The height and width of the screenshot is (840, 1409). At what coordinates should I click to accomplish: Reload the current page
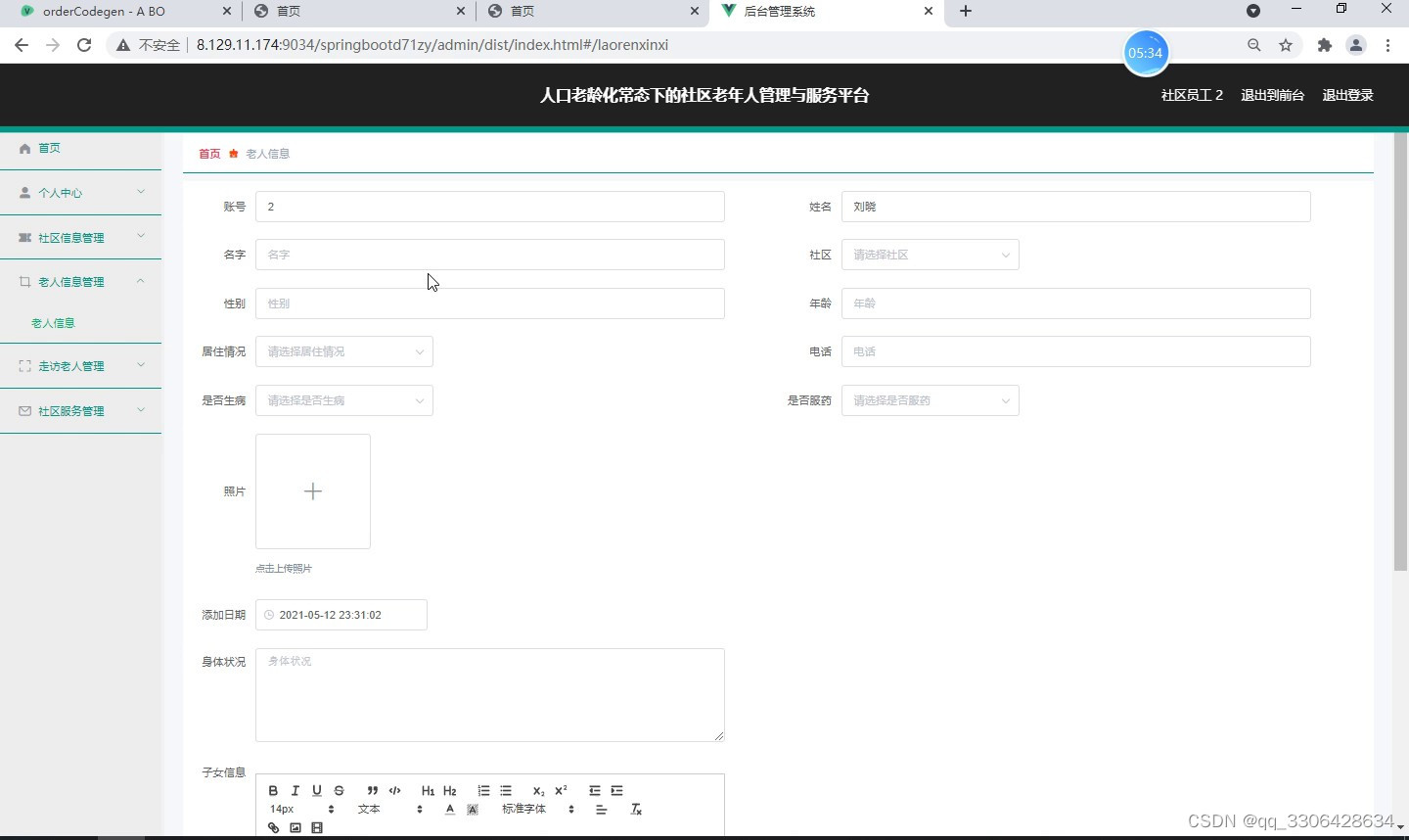pyautogui.click(x=84, y=45)
